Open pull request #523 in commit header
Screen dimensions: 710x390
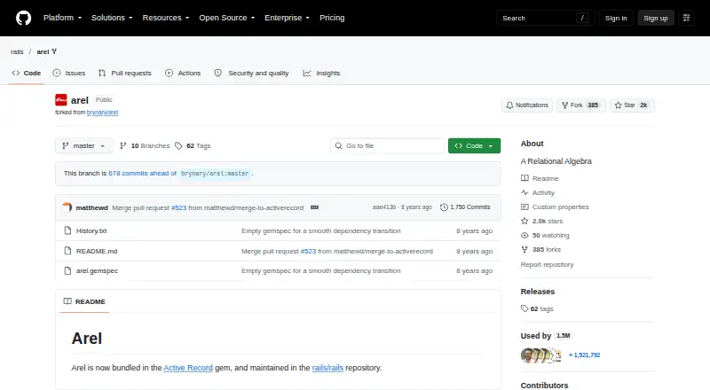(179, 207)
